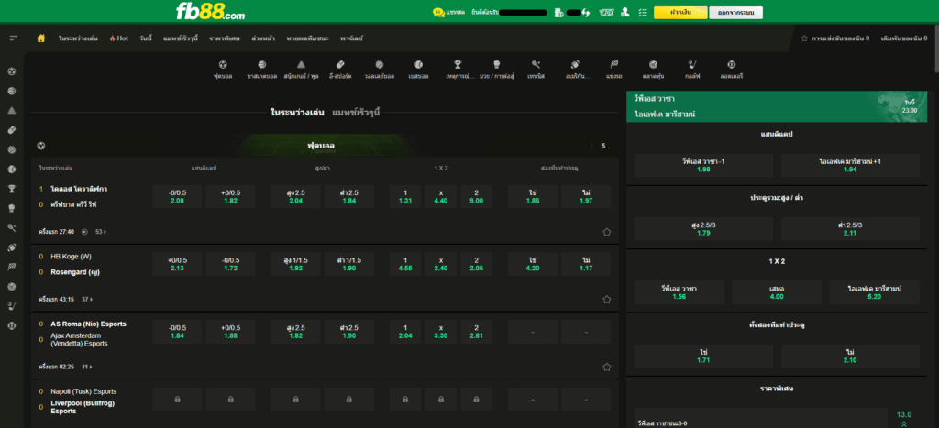Open the วันนี้ today menu item
This screenshot has width=939, height=428.
click(146, 38)
